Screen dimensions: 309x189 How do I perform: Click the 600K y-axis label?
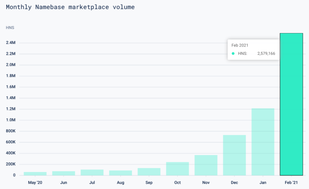pos(11,142)
